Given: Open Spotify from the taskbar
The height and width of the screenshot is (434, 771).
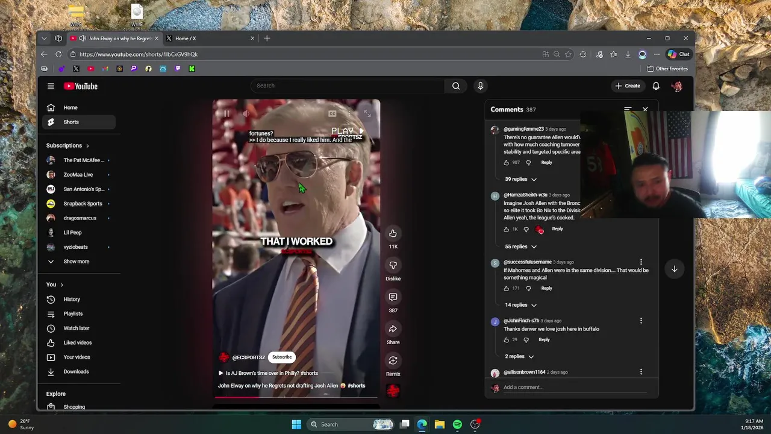Looking at the screenshot, I should coord(457,424).
